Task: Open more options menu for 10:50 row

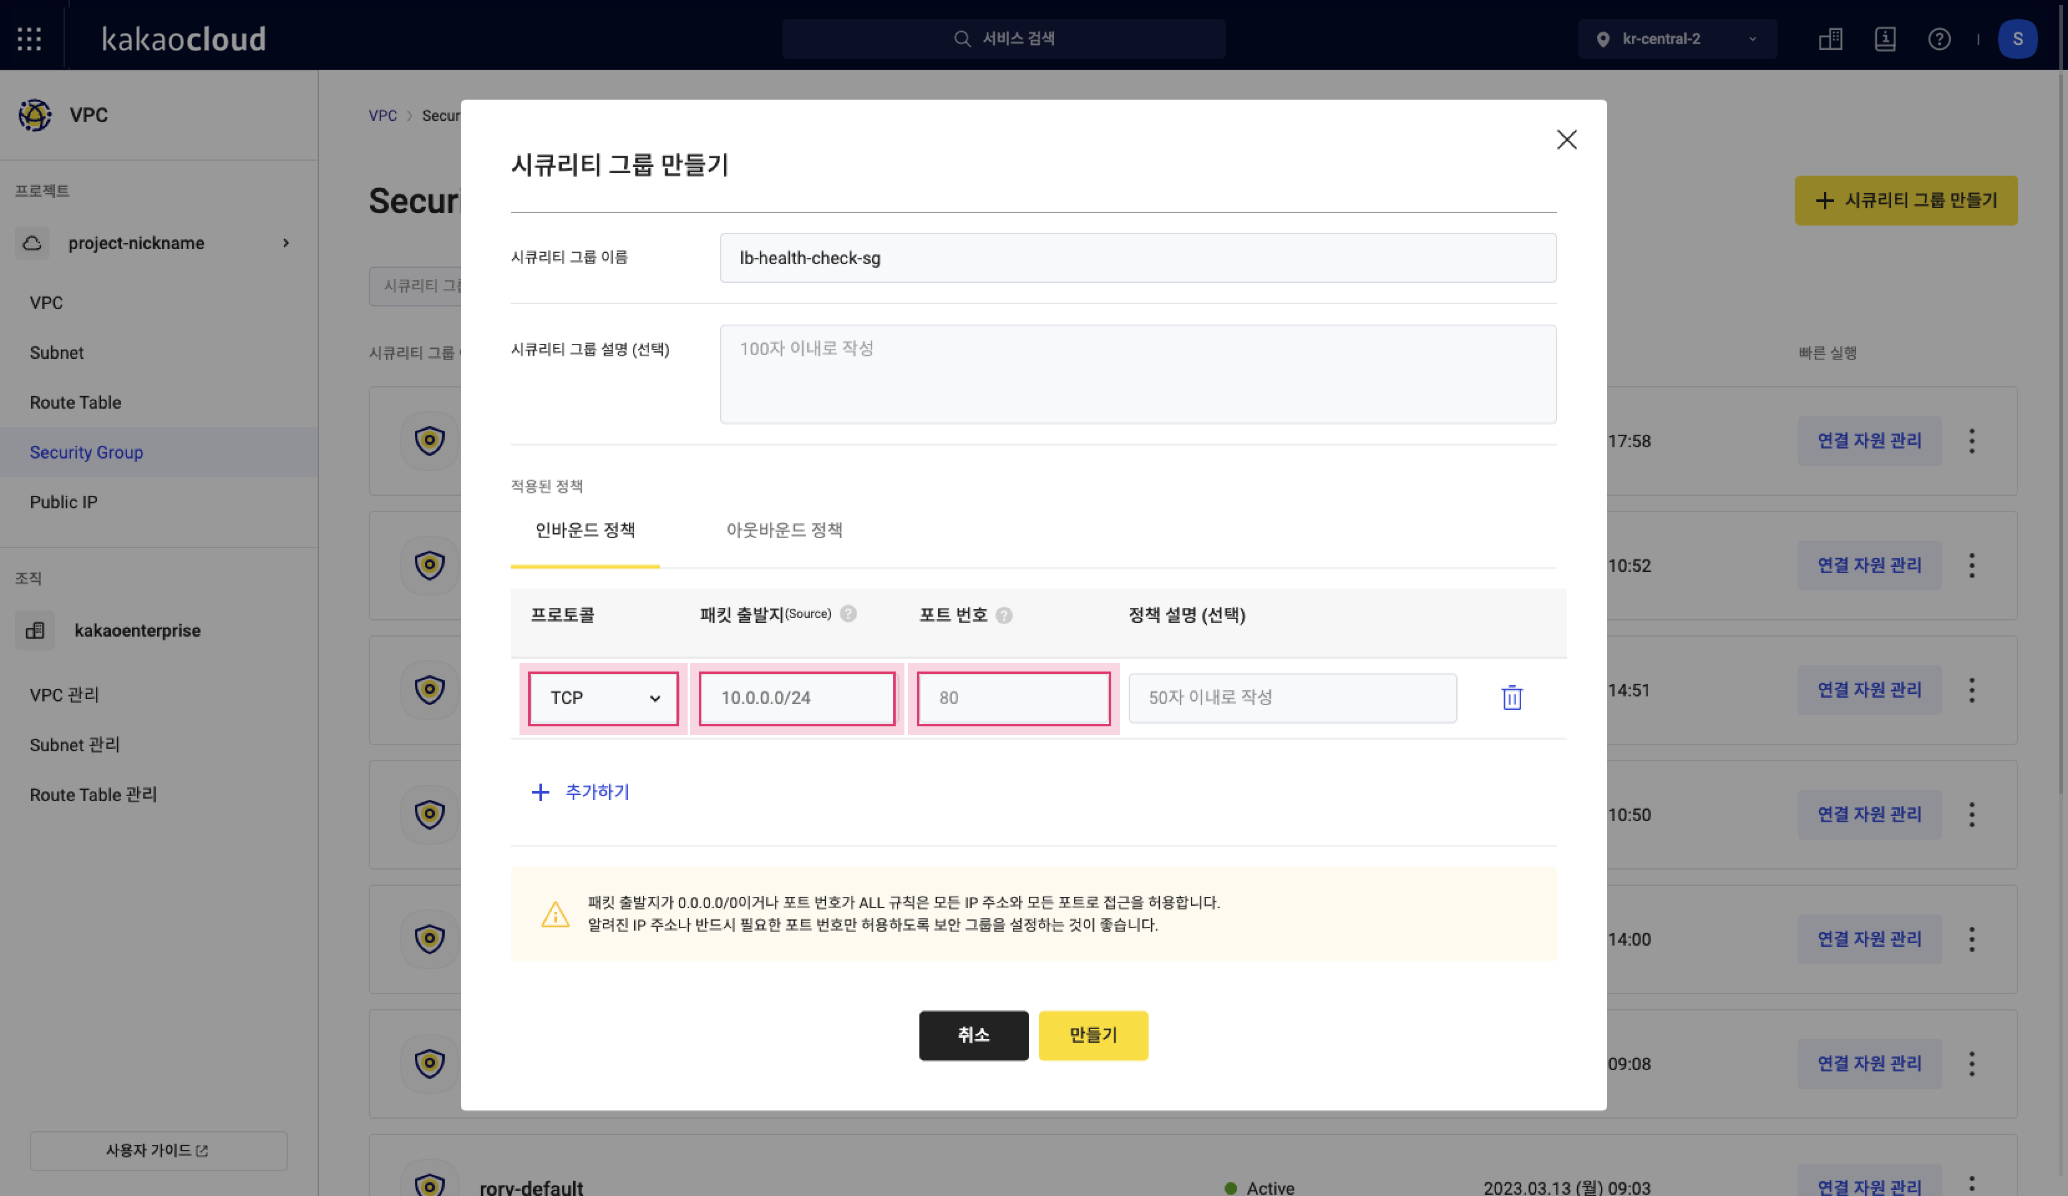Action: (x=1971, y=814)
